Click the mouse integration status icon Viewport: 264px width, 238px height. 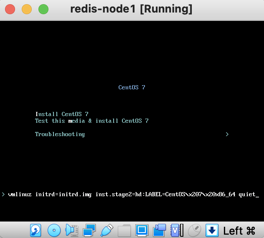point(194,230)
